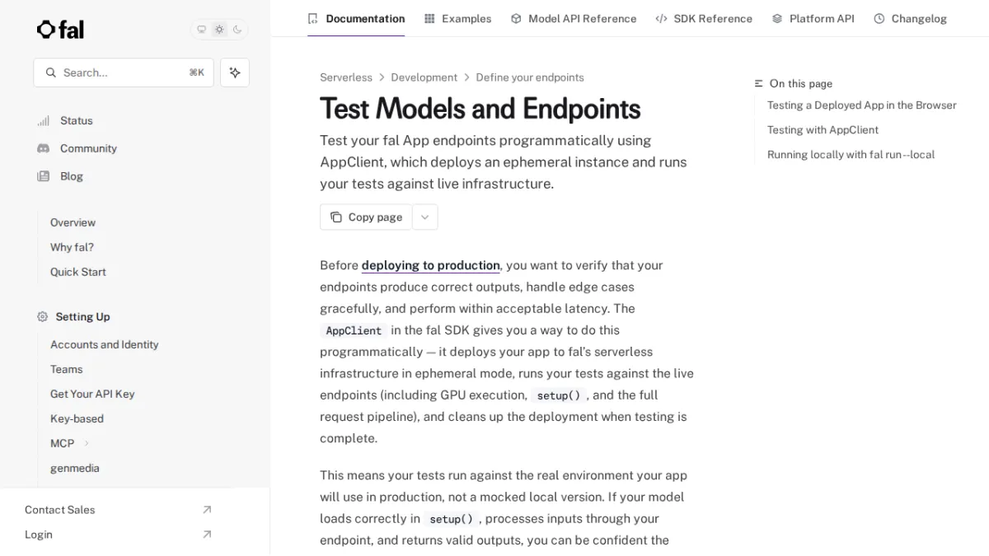989x556 pixels.
Task: Click Login link
Action: (38, 535)
